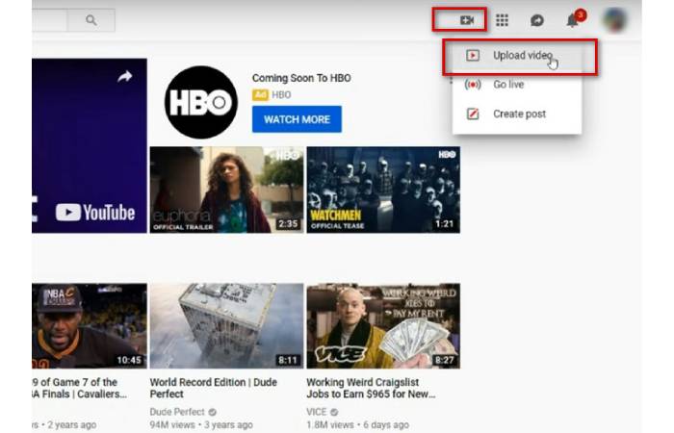The image size is (674, 433).
Task: Click the YouTube logo banner image
Action: [90, 145]
